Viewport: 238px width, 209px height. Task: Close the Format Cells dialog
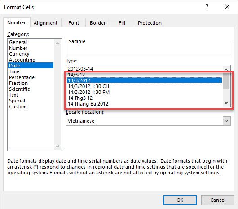227,7
